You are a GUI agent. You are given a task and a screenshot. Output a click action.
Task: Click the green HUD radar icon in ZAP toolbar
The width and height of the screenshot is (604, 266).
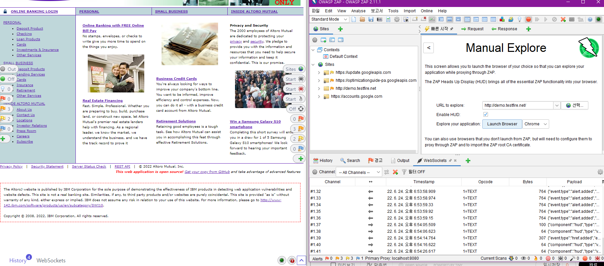coord(598,19)
